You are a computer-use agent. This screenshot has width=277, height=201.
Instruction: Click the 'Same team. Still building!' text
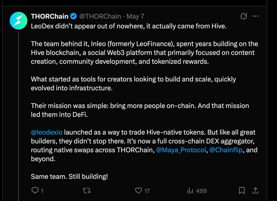coord(69,176)
